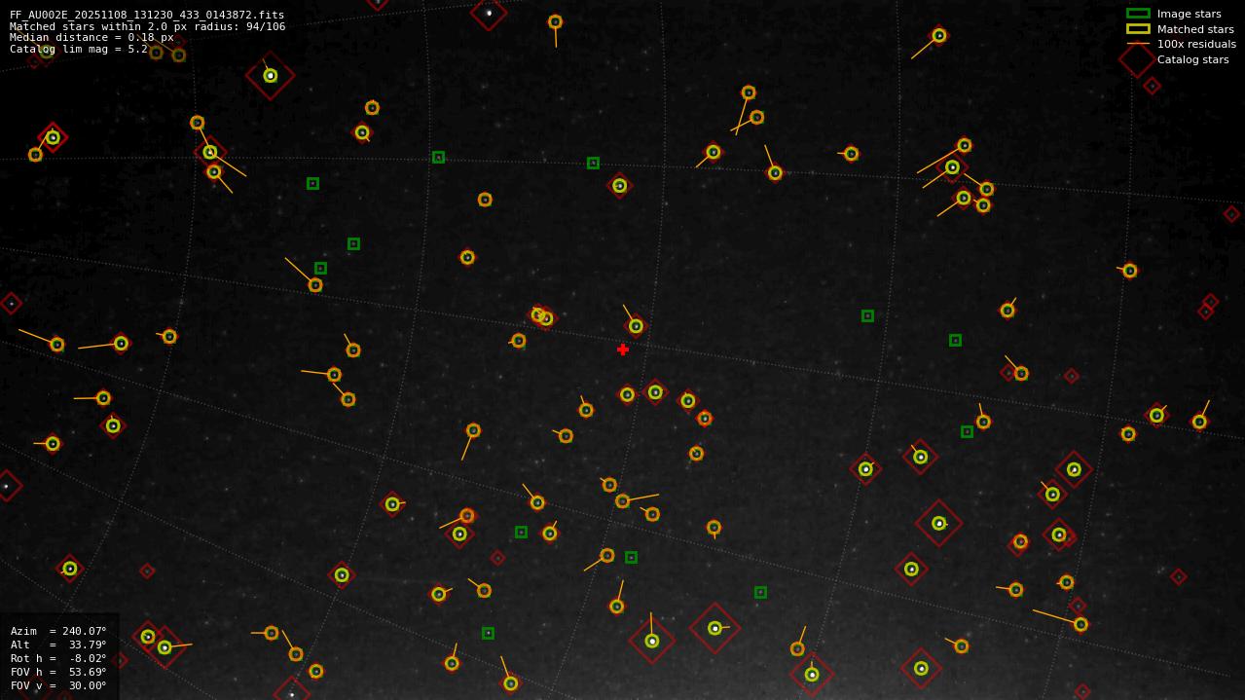Select the bright unmatched catalog star at top center
1245x700 pixels.
coord(489,13)
